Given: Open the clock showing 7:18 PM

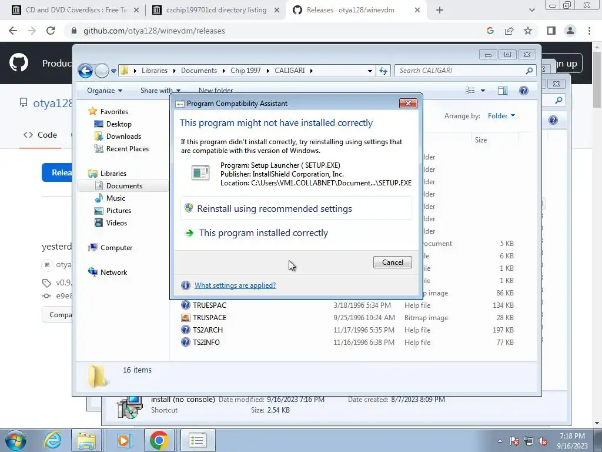Looking at the screenshot, I should [572, 441].
